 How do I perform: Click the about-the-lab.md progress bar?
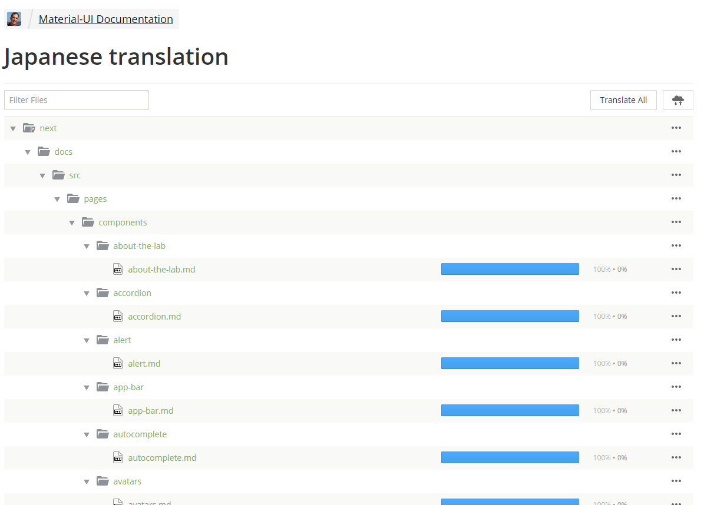(510, 269)
